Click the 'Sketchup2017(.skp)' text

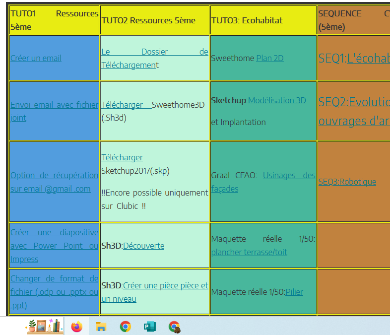[x=135, y=171]
